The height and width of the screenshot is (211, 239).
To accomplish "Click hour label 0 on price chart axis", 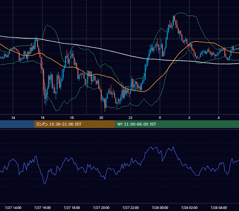I will 160,118.
